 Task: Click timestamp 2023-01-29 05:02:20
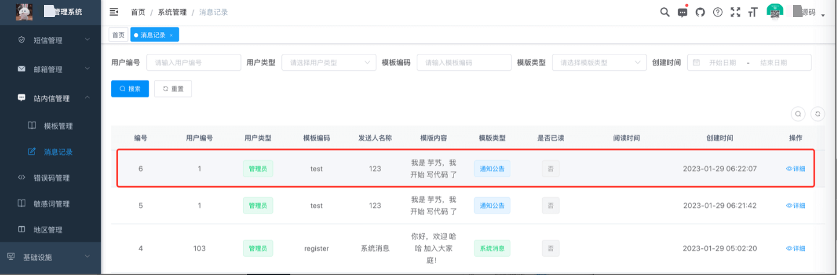point(720,248)
